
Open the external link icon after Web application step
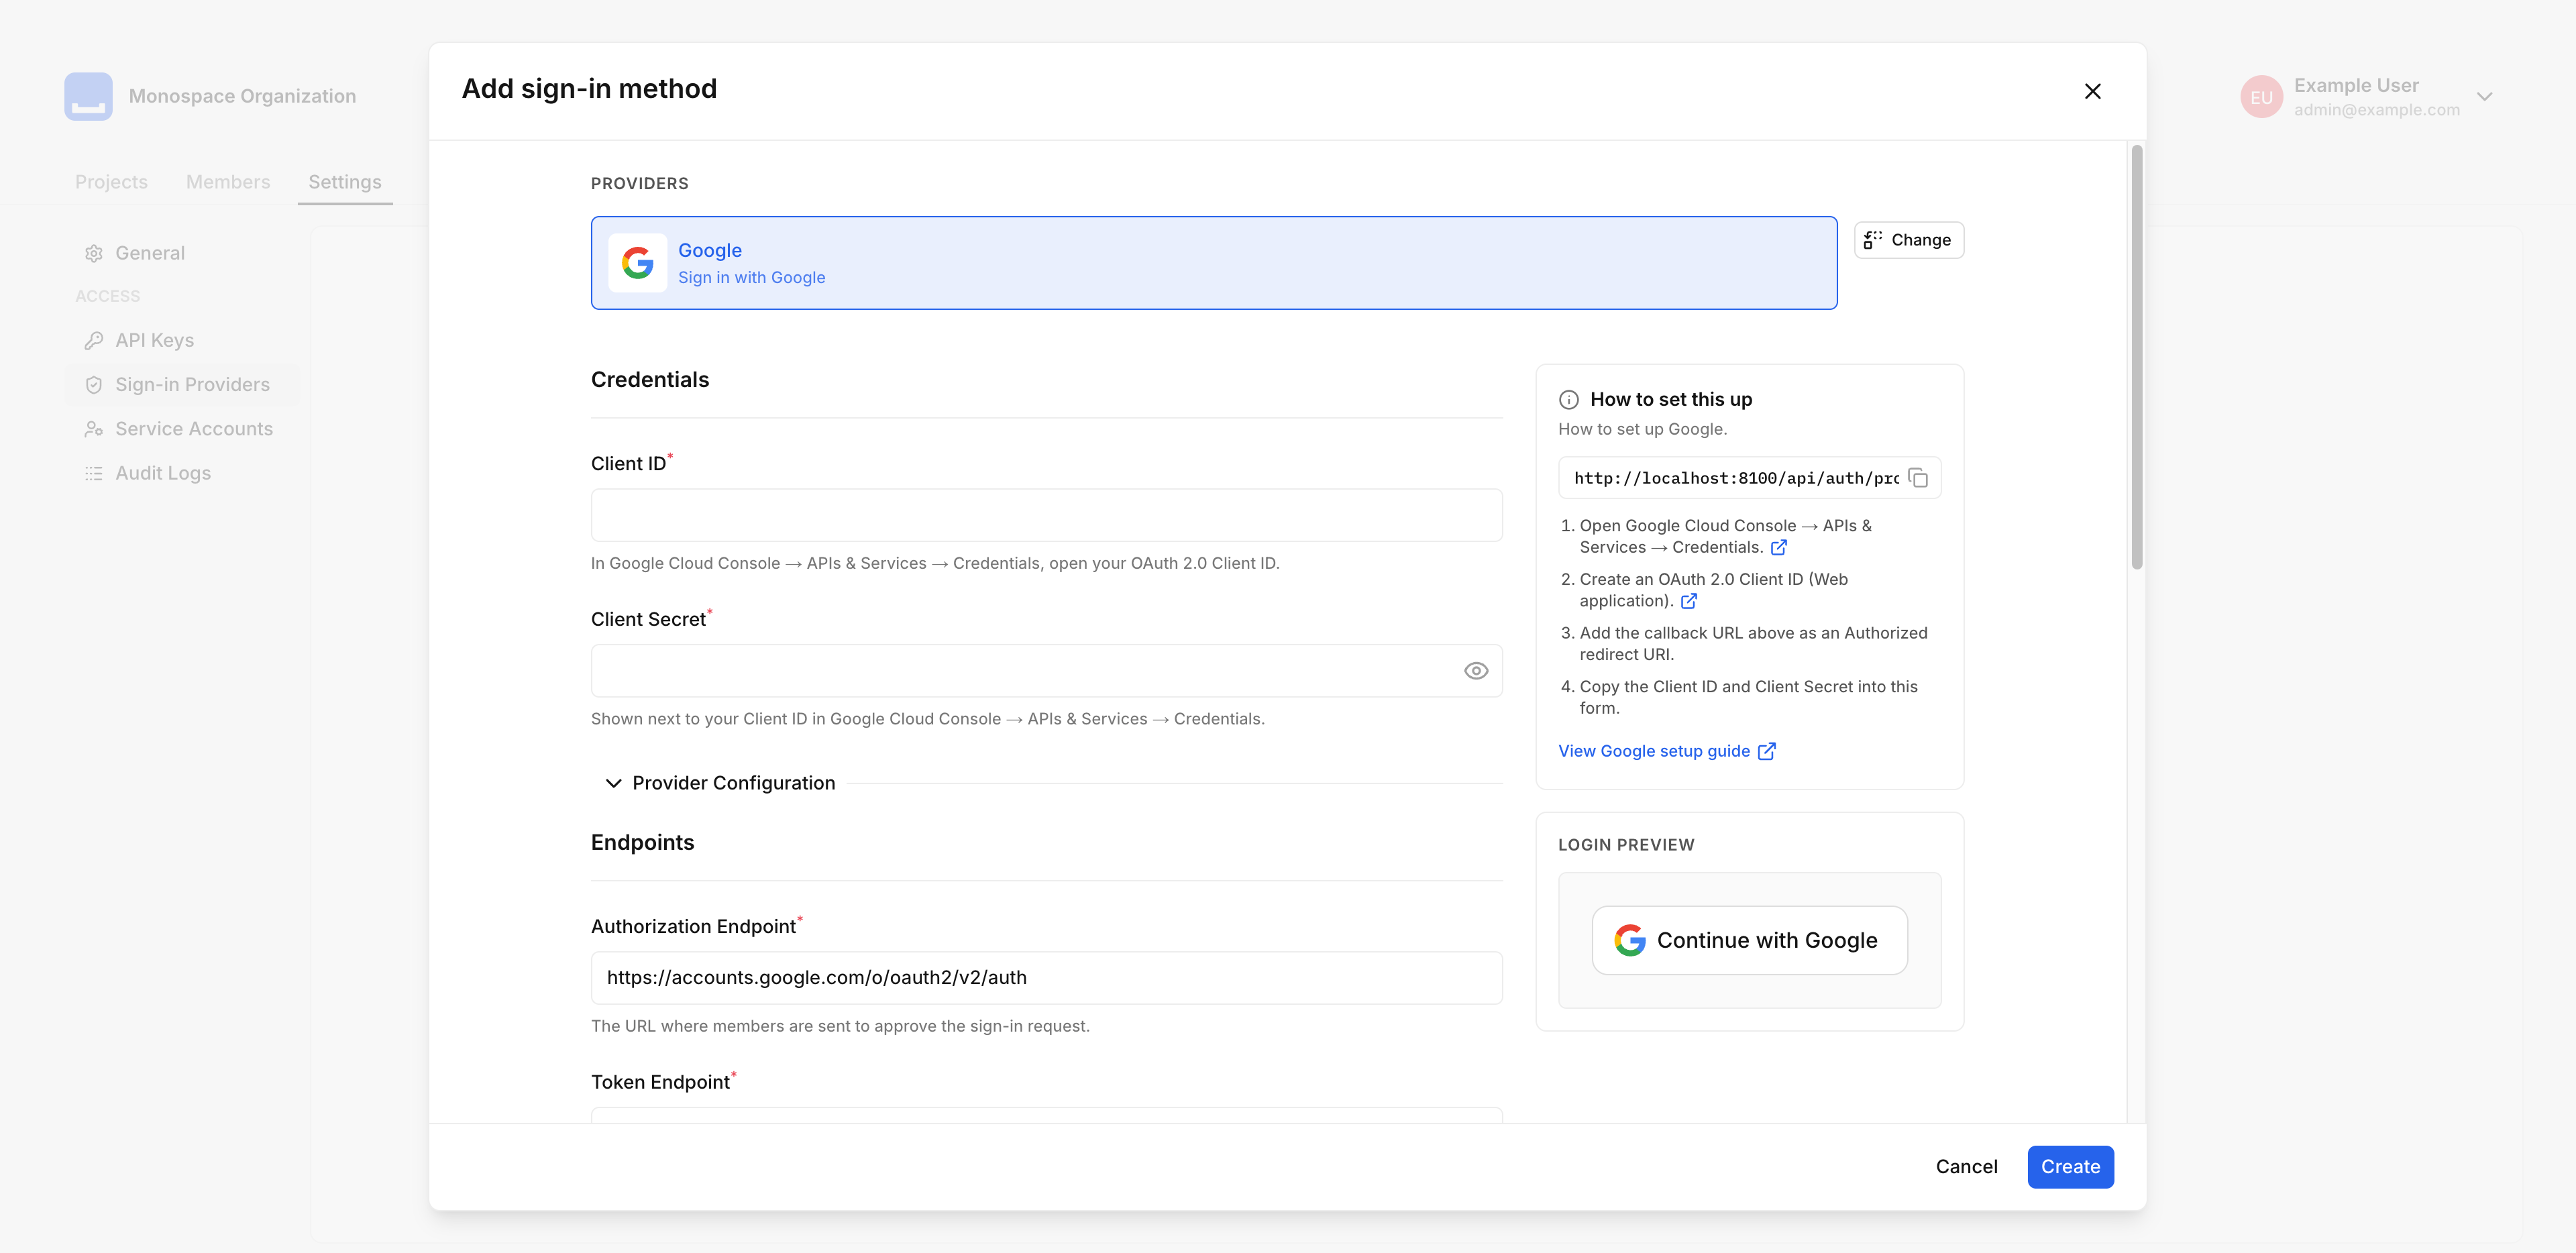click(1689, 601)
